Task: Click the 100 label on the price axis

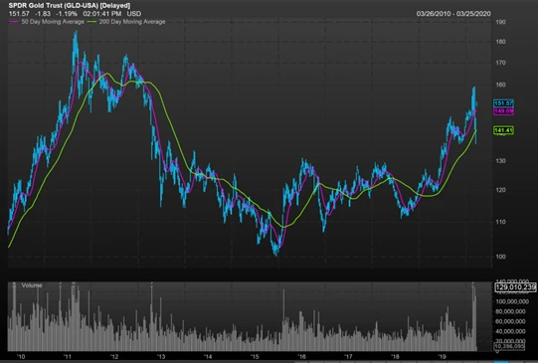Action: click(x=500, y=257)
